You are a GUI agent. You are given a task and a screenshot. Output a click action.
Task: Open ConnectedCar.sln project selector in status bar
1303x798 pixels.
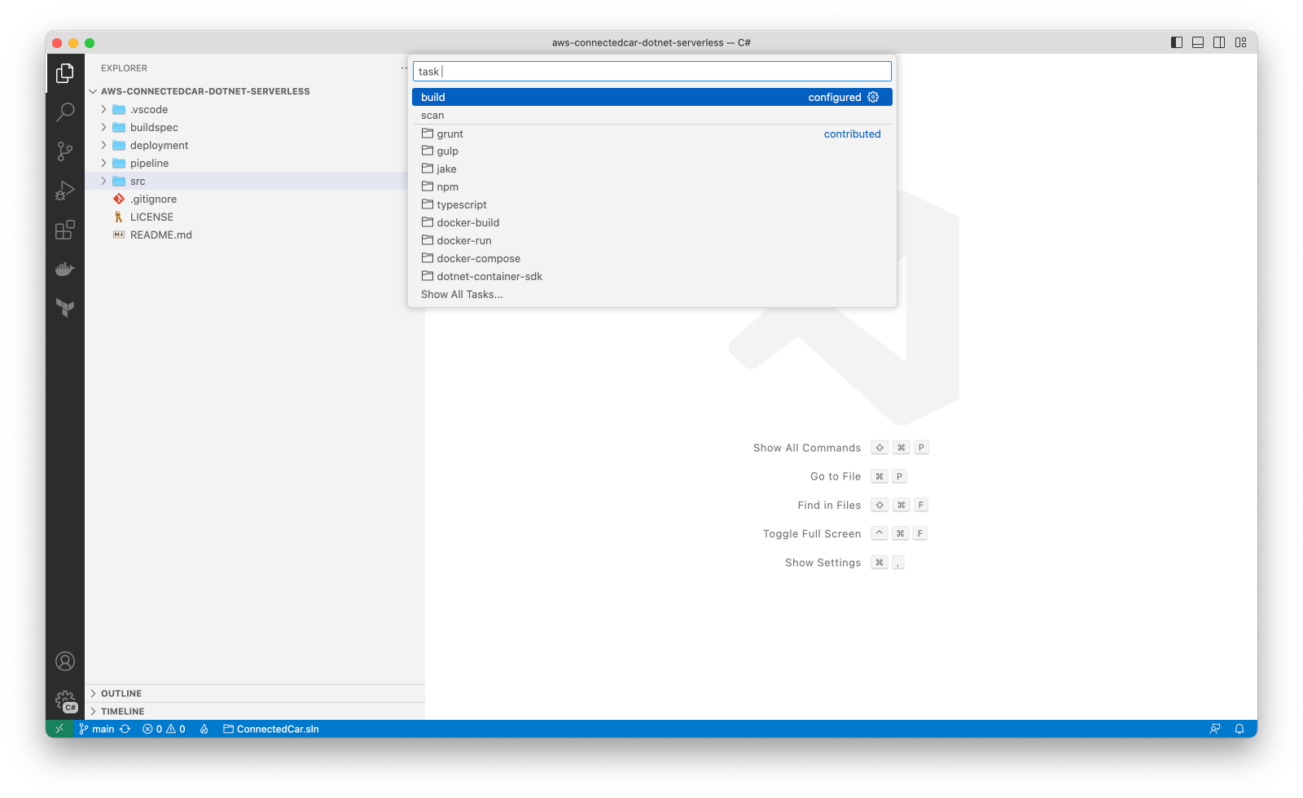(x=271, y=729)
